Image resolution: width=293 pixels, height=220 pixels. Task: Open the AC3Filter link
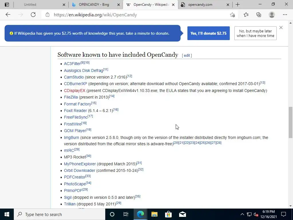[x=72, y=64]
